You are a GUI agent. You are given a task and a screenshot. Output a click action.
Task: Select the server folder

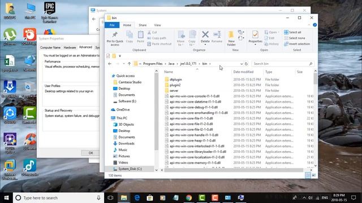pos(174,90)
